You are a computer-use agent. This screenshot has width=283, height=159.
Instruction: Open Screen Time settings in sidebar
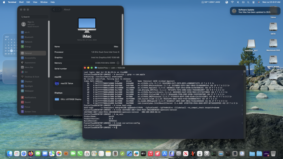pos(33,112)
